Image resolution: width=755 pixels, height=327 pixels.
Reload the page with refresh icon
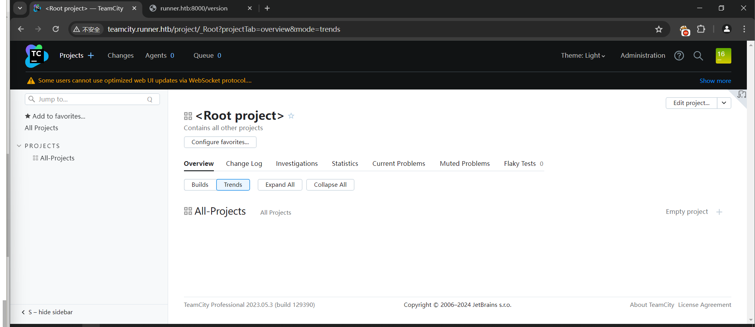pyautogui.click(x=56, y=29)
